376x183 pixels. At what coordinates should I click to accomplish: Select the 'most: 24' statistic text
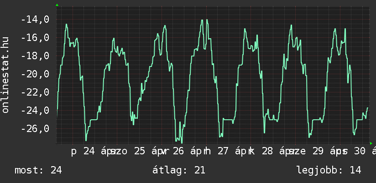point(38,171)
